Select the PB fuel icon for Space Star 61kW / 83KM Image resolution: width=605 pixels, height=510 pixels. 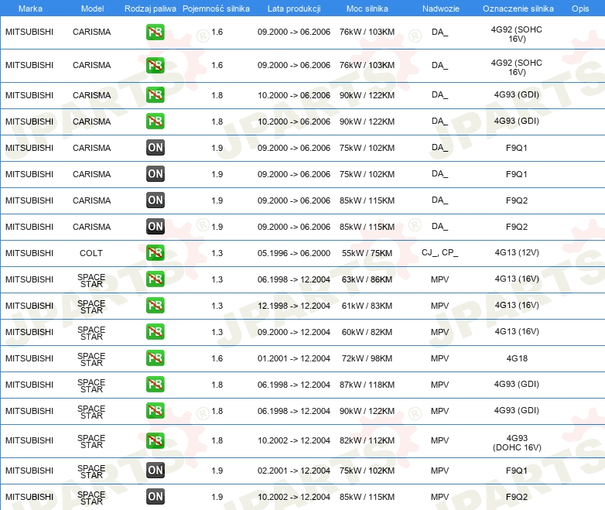click(x=156, y=306)
